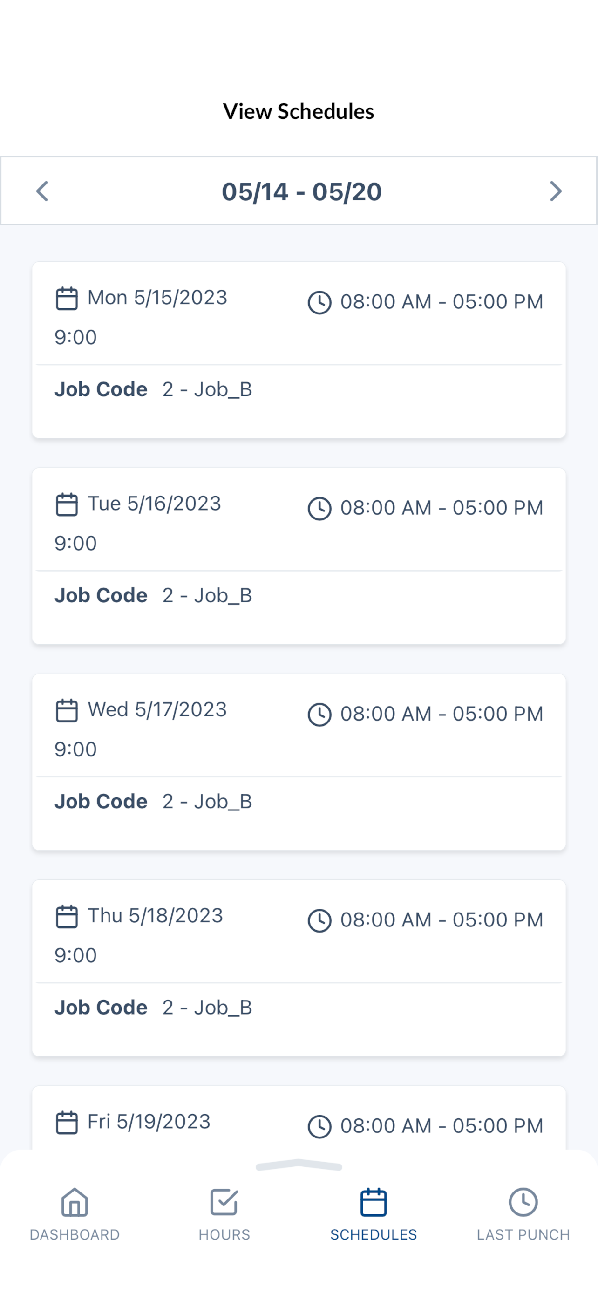Click the calendar icon beside Mon 5/15/2023
Viewport: 598px width, 1294px height.
coord(66,299)
